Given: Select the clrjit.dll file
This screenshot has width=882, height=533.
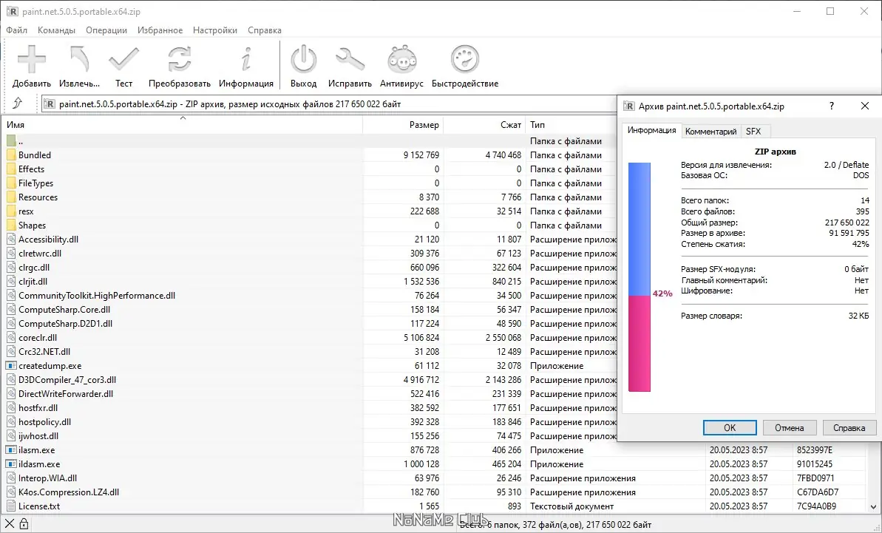Looking at the screenshot, I should 33,282.
